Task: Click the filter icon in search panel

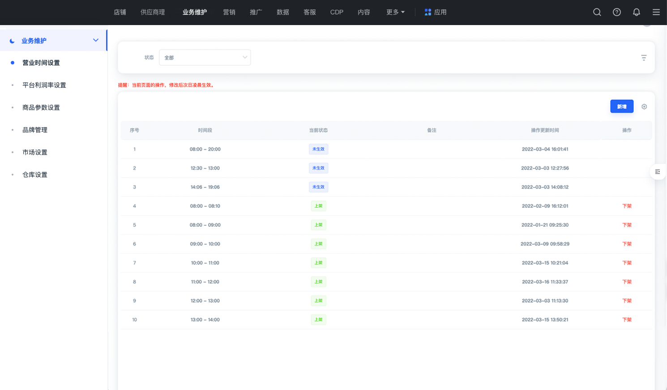Action: tap(643, 58)
